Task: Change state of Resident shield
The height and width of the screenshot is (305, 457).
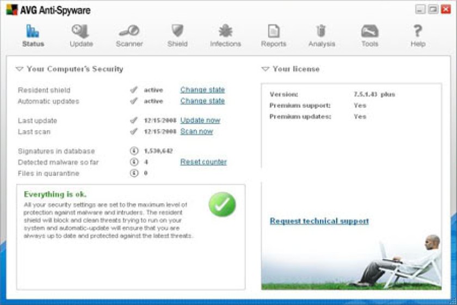Action: tap(202, 90)
